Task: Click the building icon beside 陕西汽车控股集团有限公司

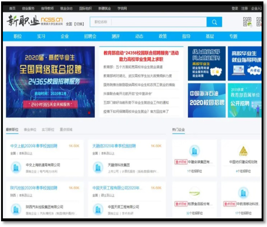Action: pyautogui.click(x=16, y=209)
